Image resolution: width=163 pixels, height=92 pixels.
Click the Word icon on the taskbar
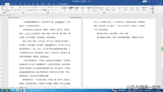coord(23,90)
